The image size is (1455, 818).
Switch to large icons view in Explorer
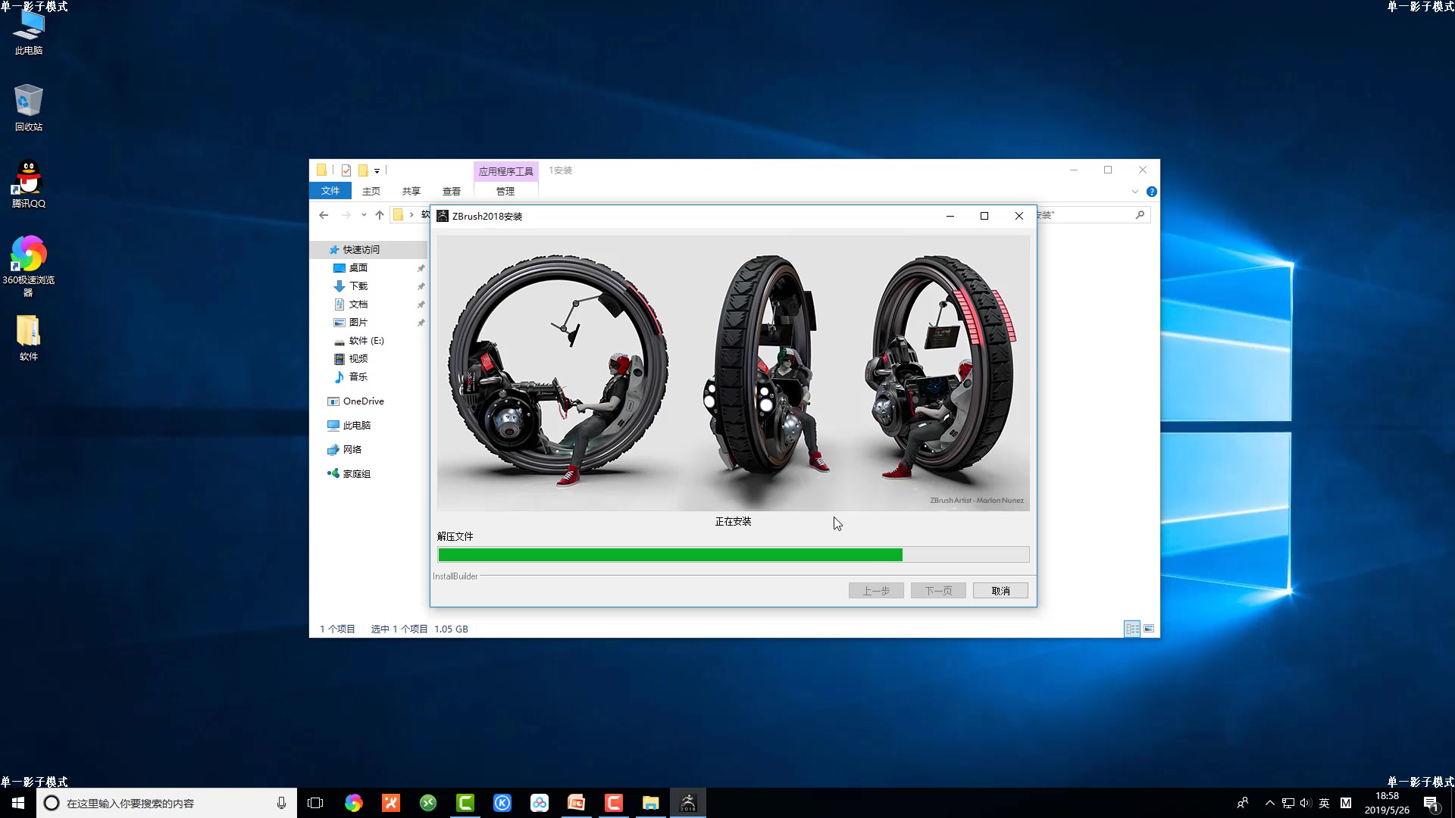(1149, 629)
